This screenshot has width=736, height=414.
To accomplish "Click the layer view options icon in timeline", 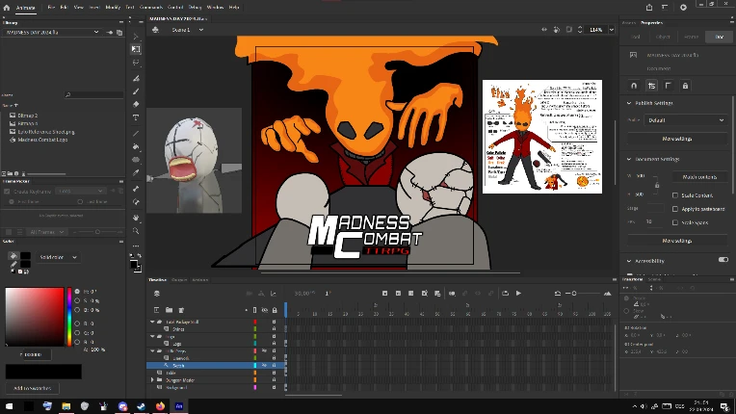I will pyautogui.click(x=157, y=293).
